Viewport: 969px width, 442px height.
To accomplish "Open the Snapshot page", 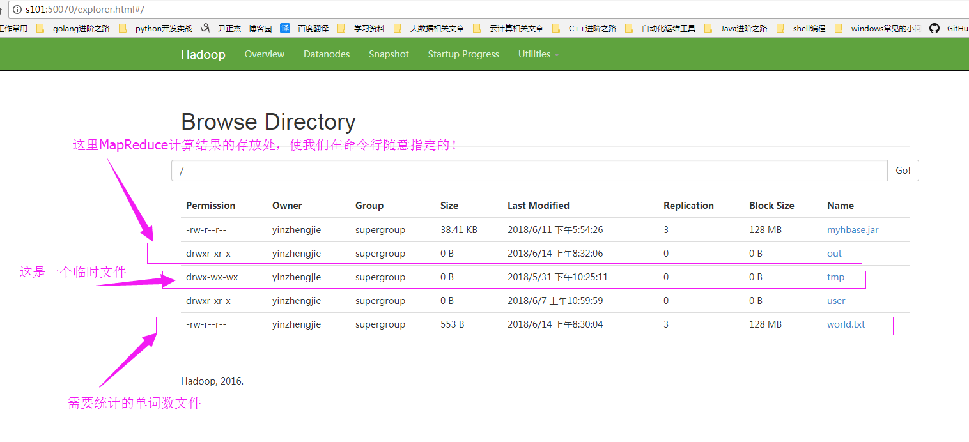I will click(x=389, y=54).
